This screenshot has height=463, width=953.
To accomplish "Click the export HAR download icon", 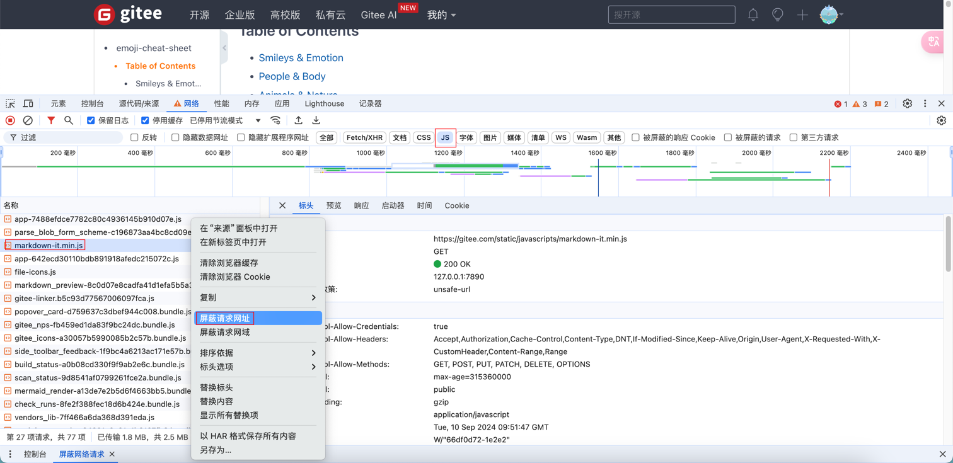I will [316, 120].
